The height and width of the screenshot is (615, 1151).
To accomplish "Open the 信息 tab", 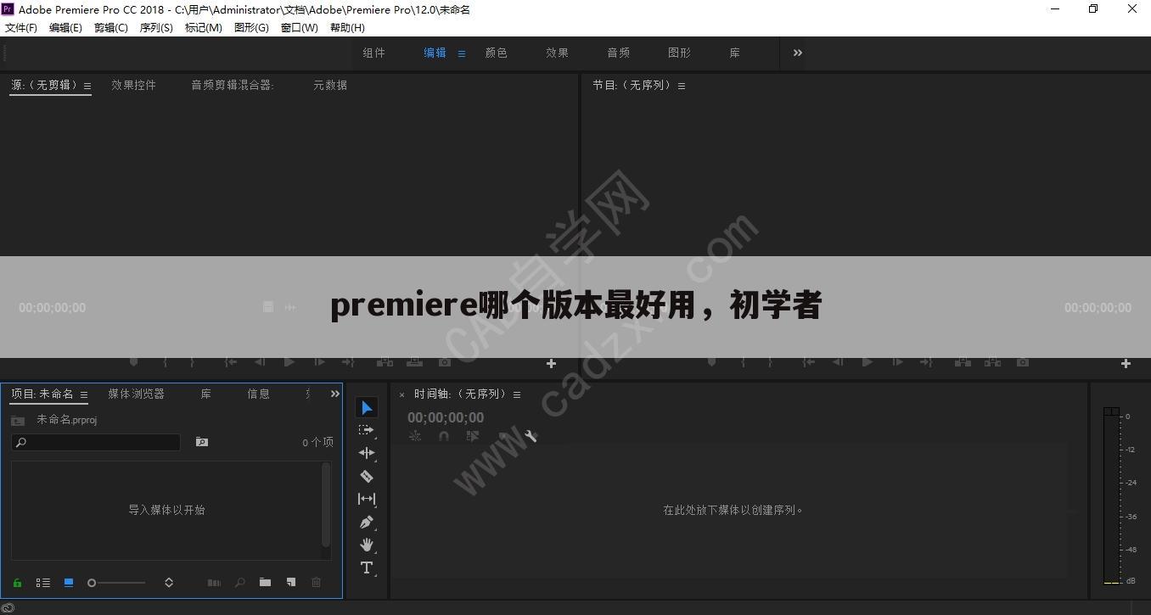I will pos(258,394).
